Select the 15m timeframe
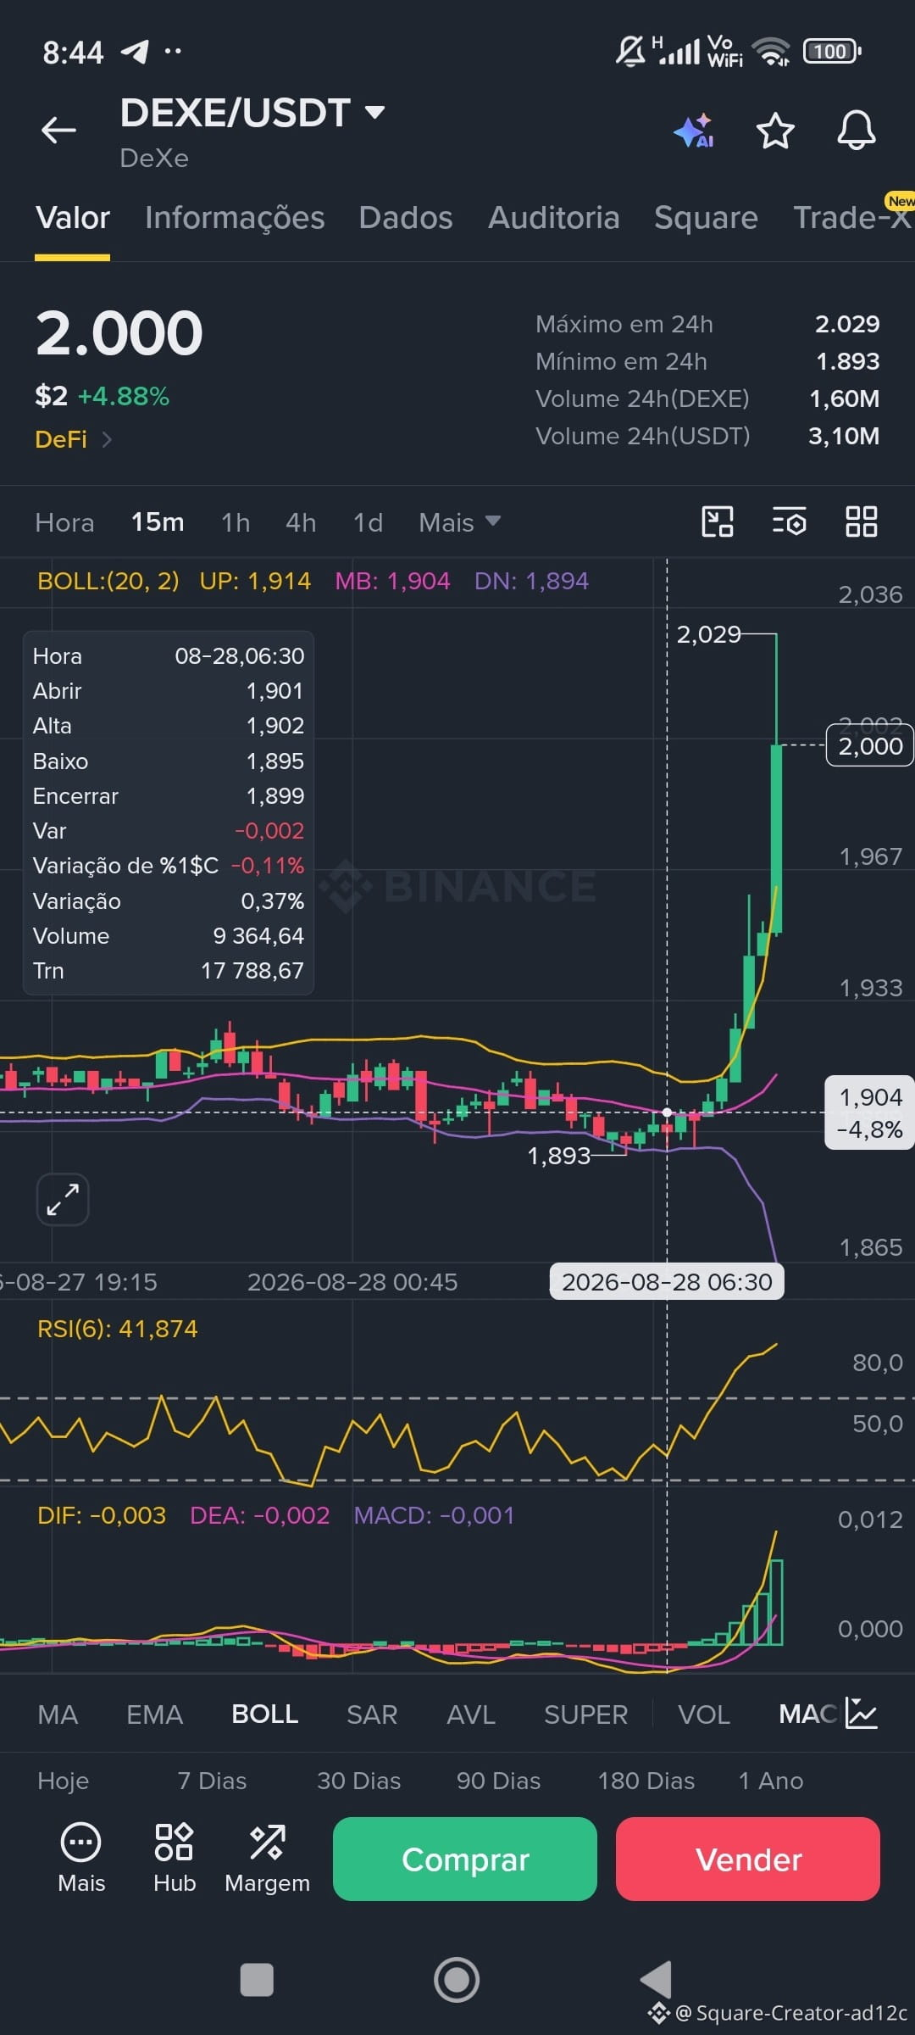 [158, 522]
